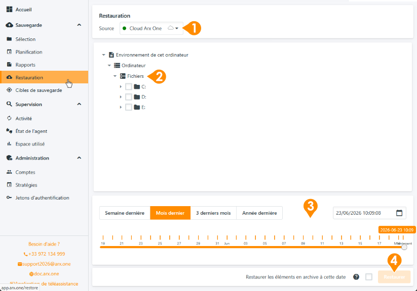This screenshot has height=291, width=417.
Task: Click the État de l'agent icon
Action: (x=9, y=131)
